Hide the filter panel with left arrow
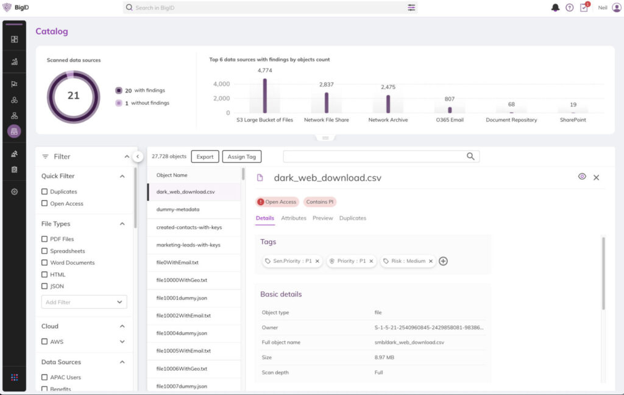 pos(138,156)
